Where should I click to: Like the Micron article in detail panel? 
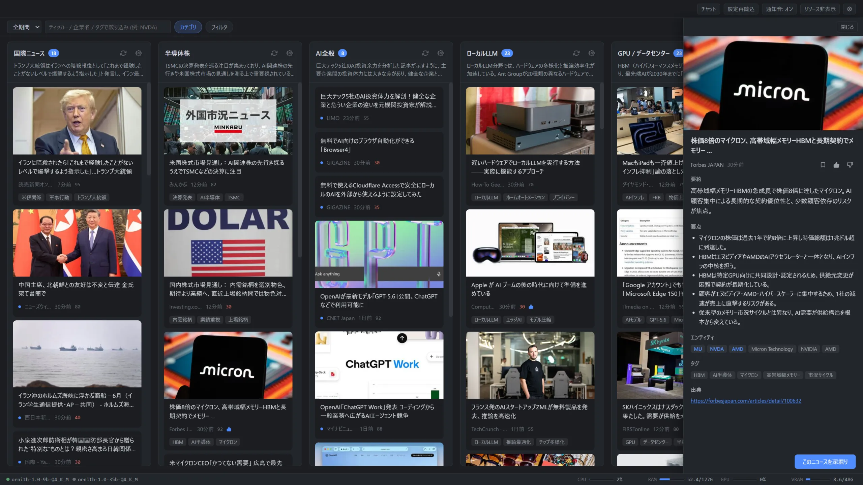click(x=836, y=165)
